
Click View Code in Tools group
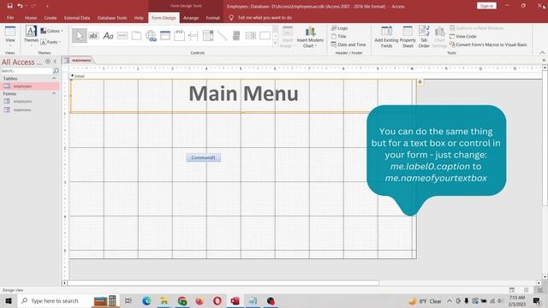pyautogui.click(x=462, y=36)
